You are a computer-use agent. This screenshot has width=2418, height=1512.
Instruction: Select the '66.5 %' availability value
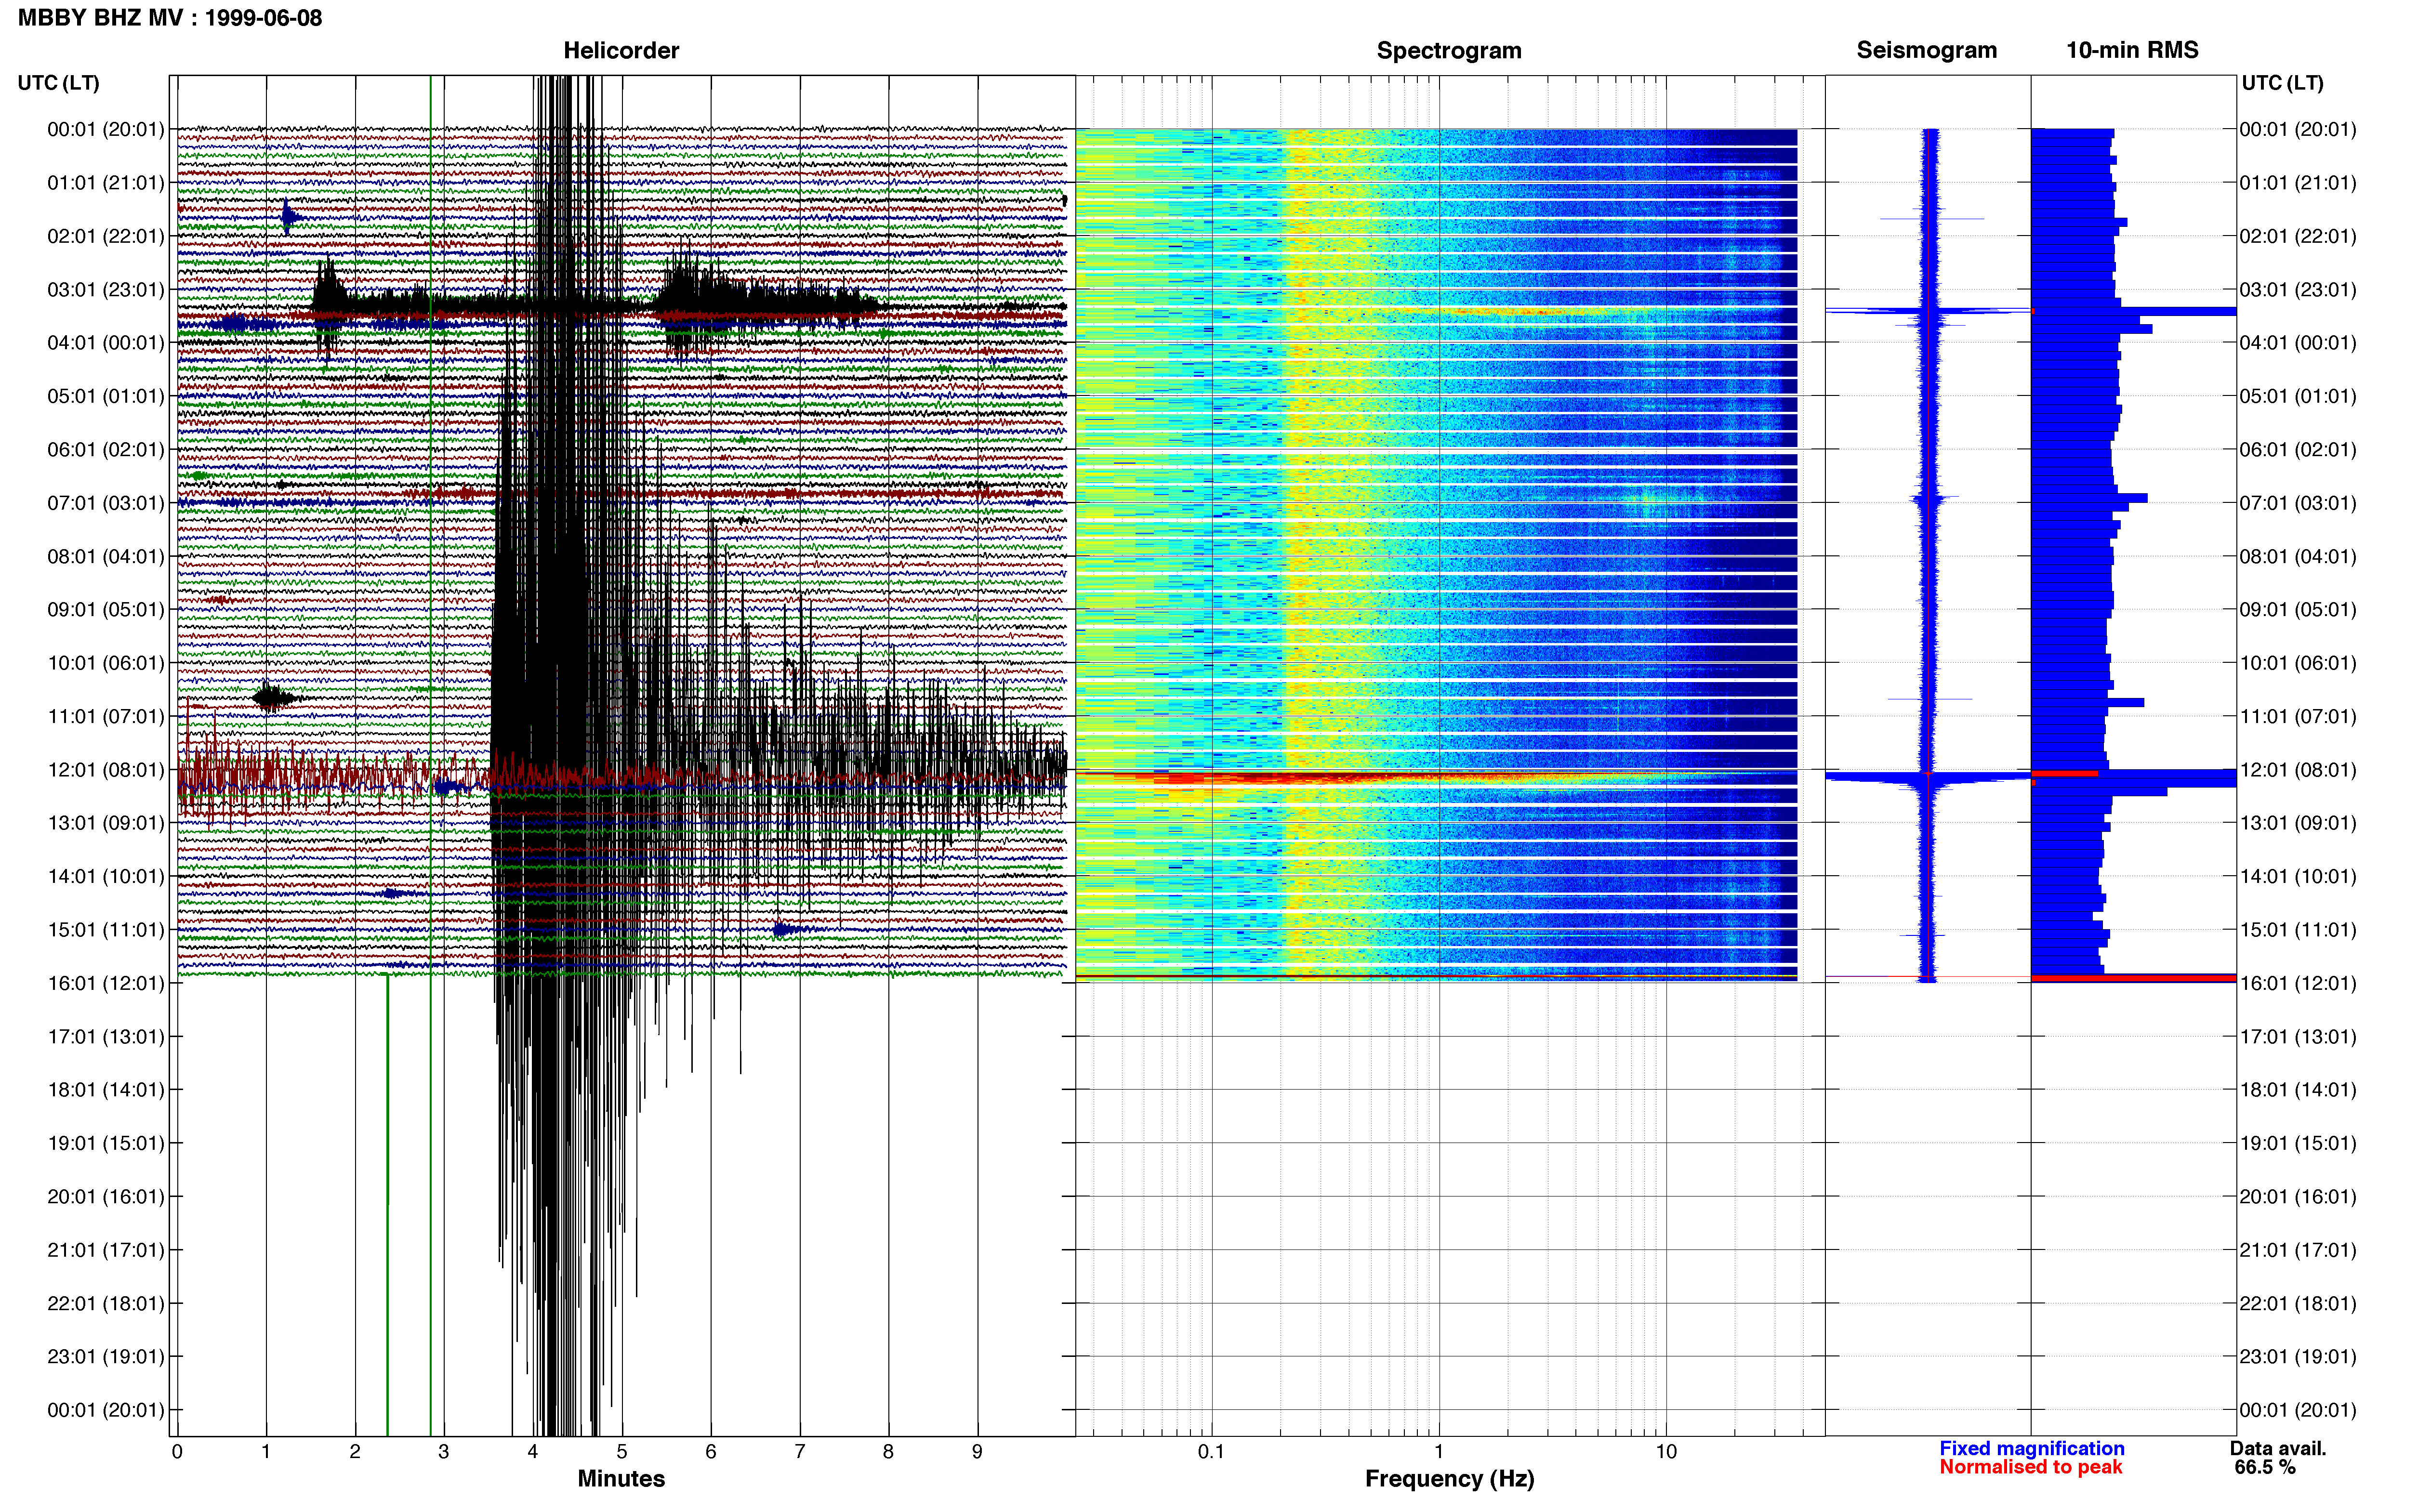point(2265,1467)
